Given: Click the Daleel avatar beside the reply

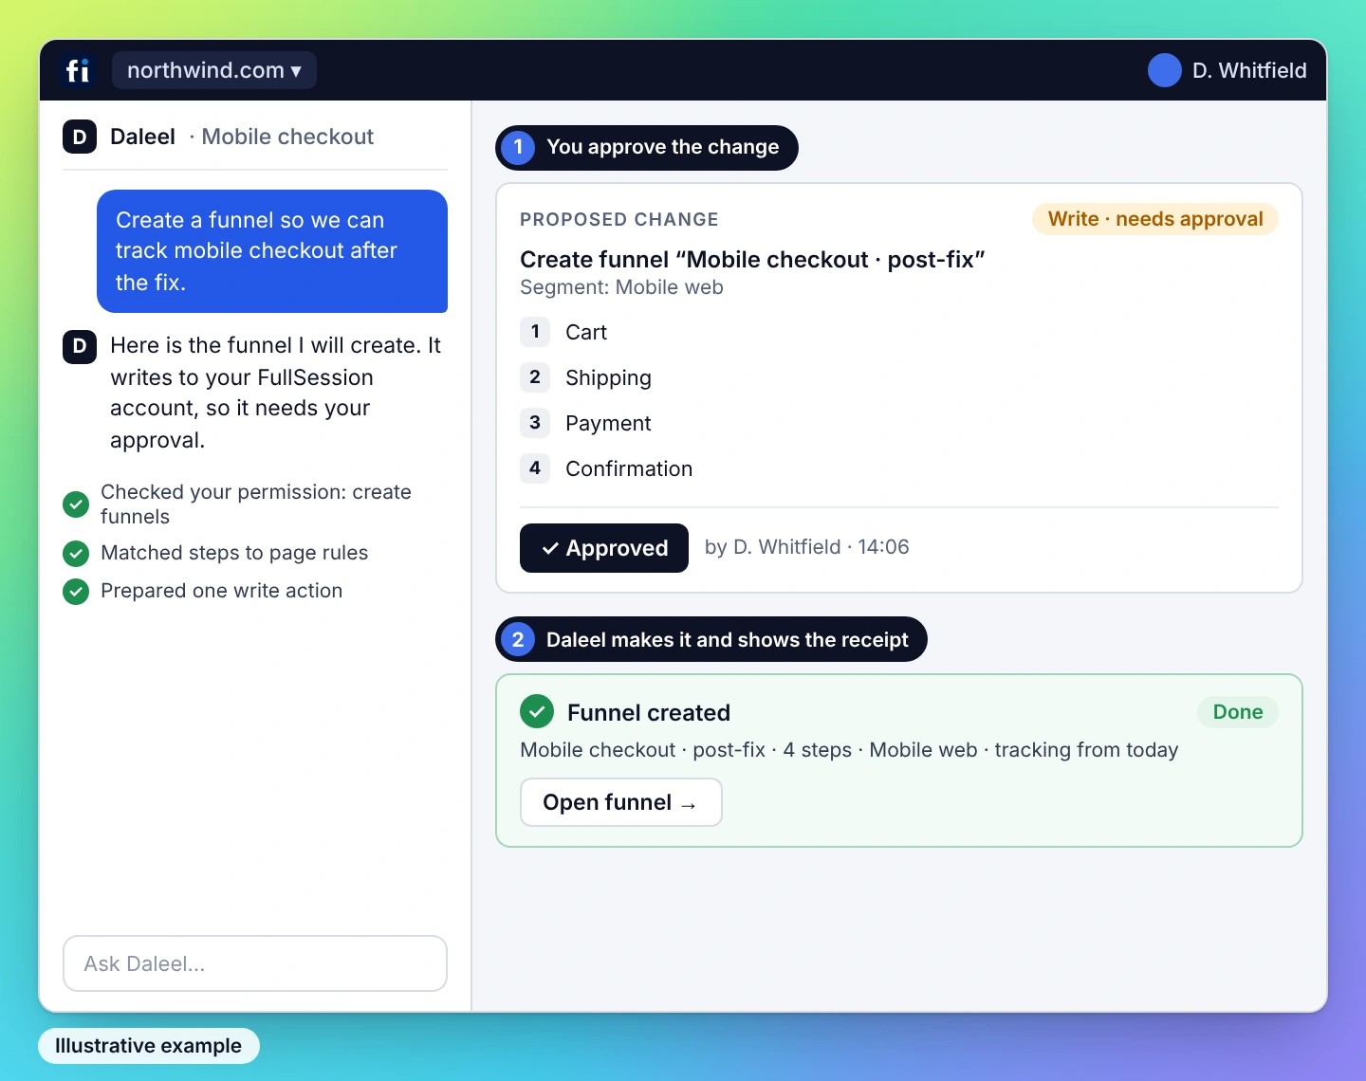Looking at the screenshot, I should pos(80,345).
